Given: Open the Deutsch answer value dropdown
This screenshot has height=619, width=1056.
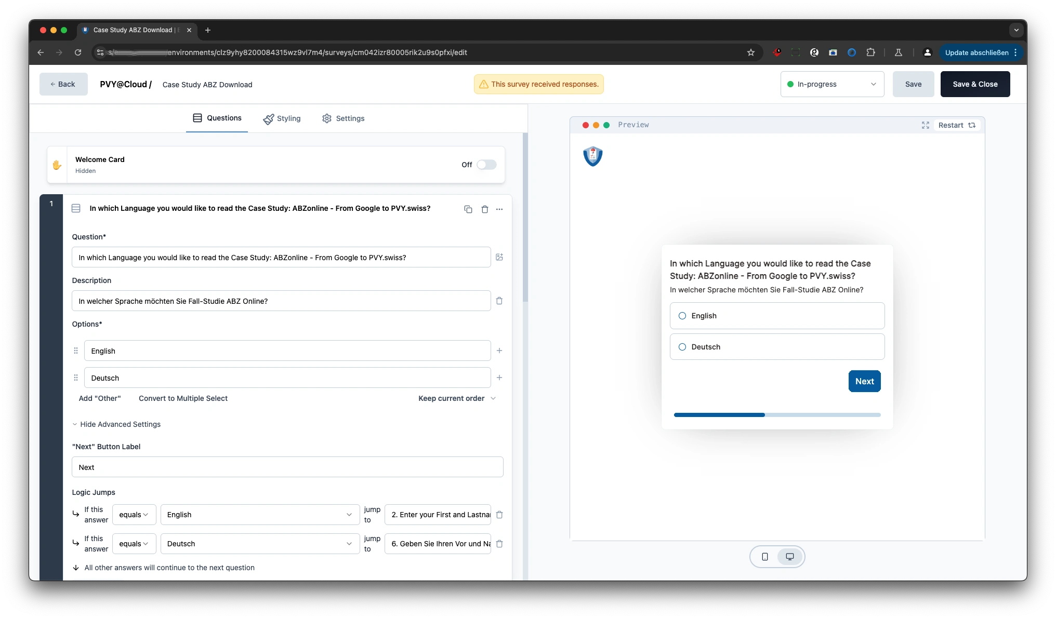Looking at the screenshot, I should [x=260, y=544].
